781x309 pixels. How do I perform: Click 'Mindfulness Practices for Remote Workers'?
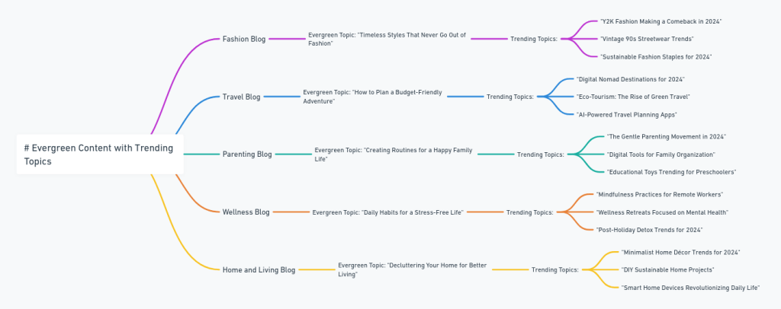[x=659, y=195]
